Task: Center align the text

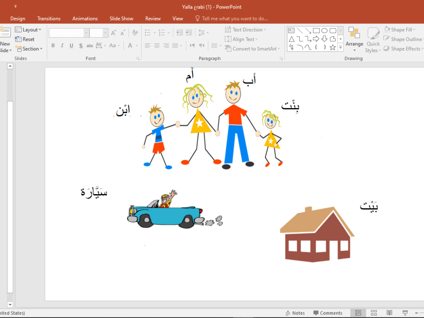Action: pyautogui.click(x=157, y=45)
